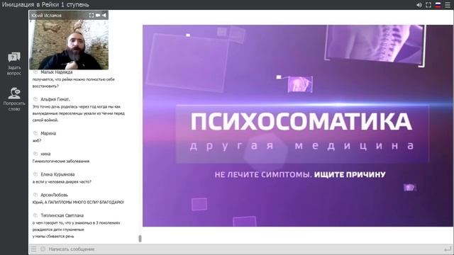Open the emoji picker in chat input
This screenshot has width=454, height=255.
pos(43,249)
